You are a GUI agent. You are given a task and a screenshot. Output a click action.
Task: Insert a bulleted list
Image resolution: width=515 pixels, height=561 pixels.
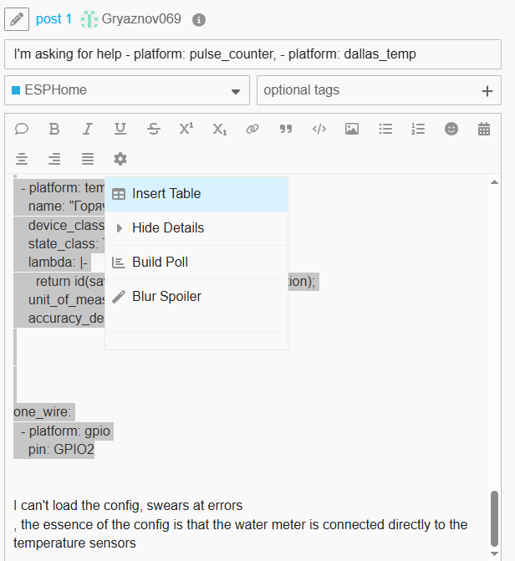[385, 129]
